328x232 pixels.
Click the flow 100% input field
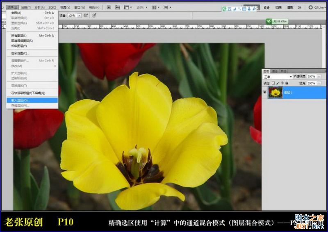tap(73, 16)
